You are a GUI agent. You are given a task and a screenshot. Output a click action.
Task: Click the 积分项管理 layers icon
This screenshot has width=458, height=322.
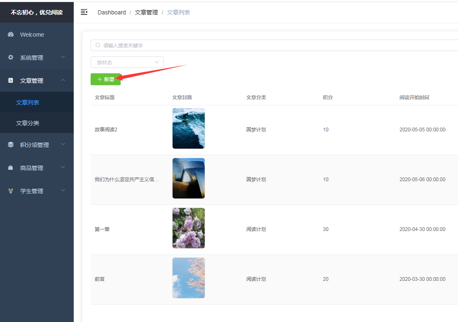[x=11, y=145]
